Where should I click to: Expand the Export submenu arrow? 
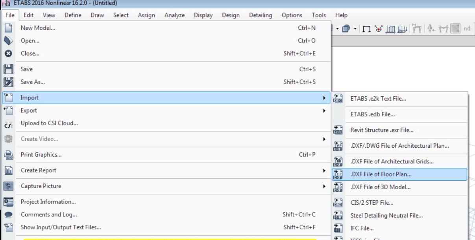pos(324,111)
